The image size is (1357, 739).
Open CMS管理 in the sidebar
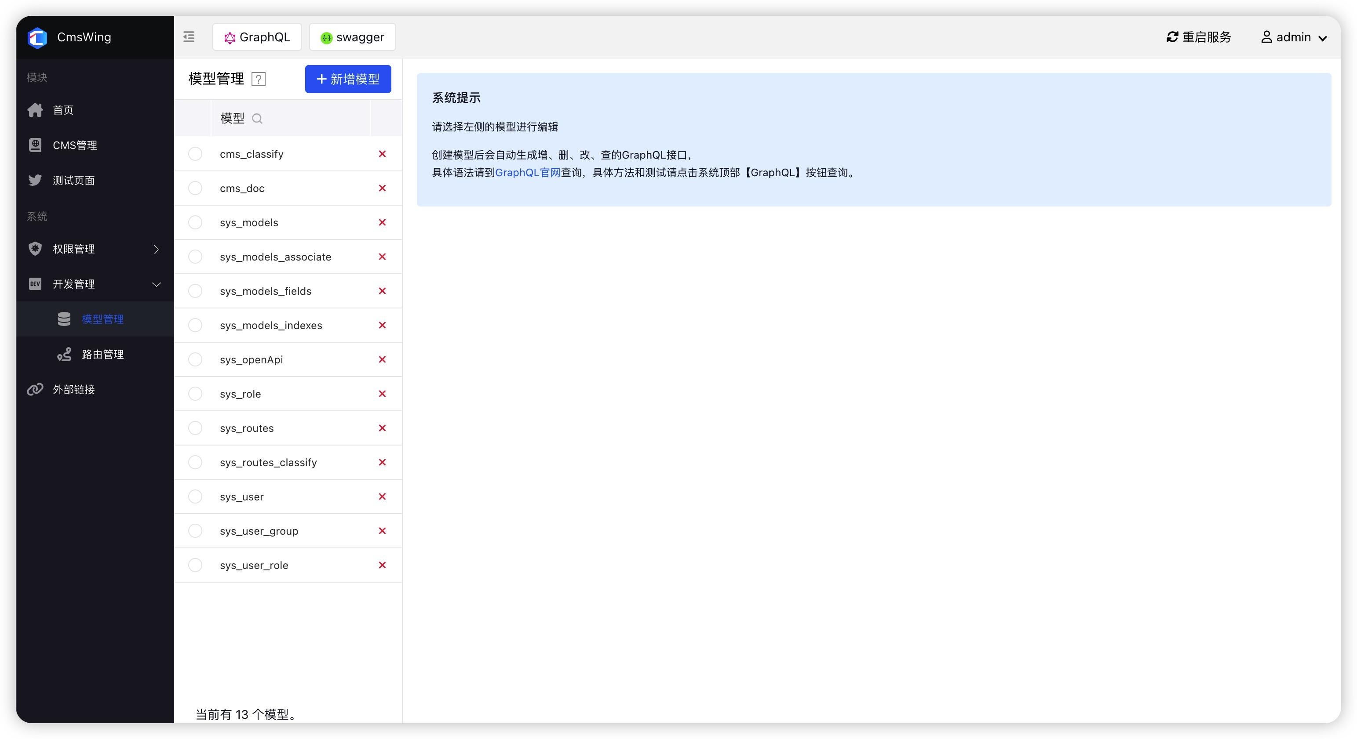click(95, 145)
